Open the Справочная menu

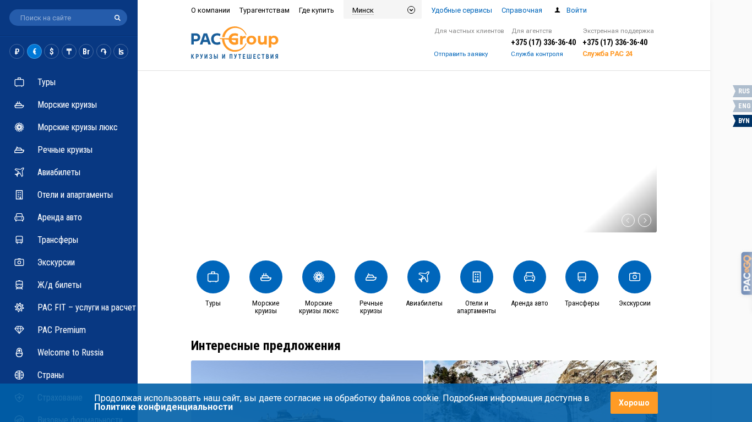pos(522,10)
